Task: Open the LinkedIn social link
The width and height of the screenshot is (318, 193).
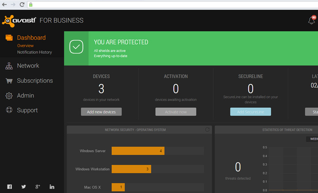Action: tap(52, 187)
